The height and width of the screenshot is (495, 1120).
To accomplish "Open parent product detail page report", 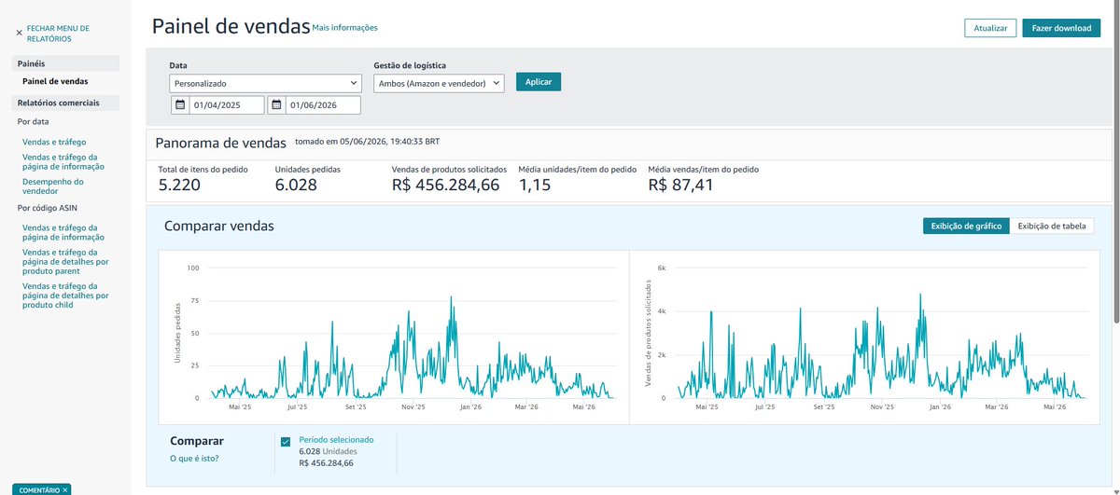I will tap(65, 262).
